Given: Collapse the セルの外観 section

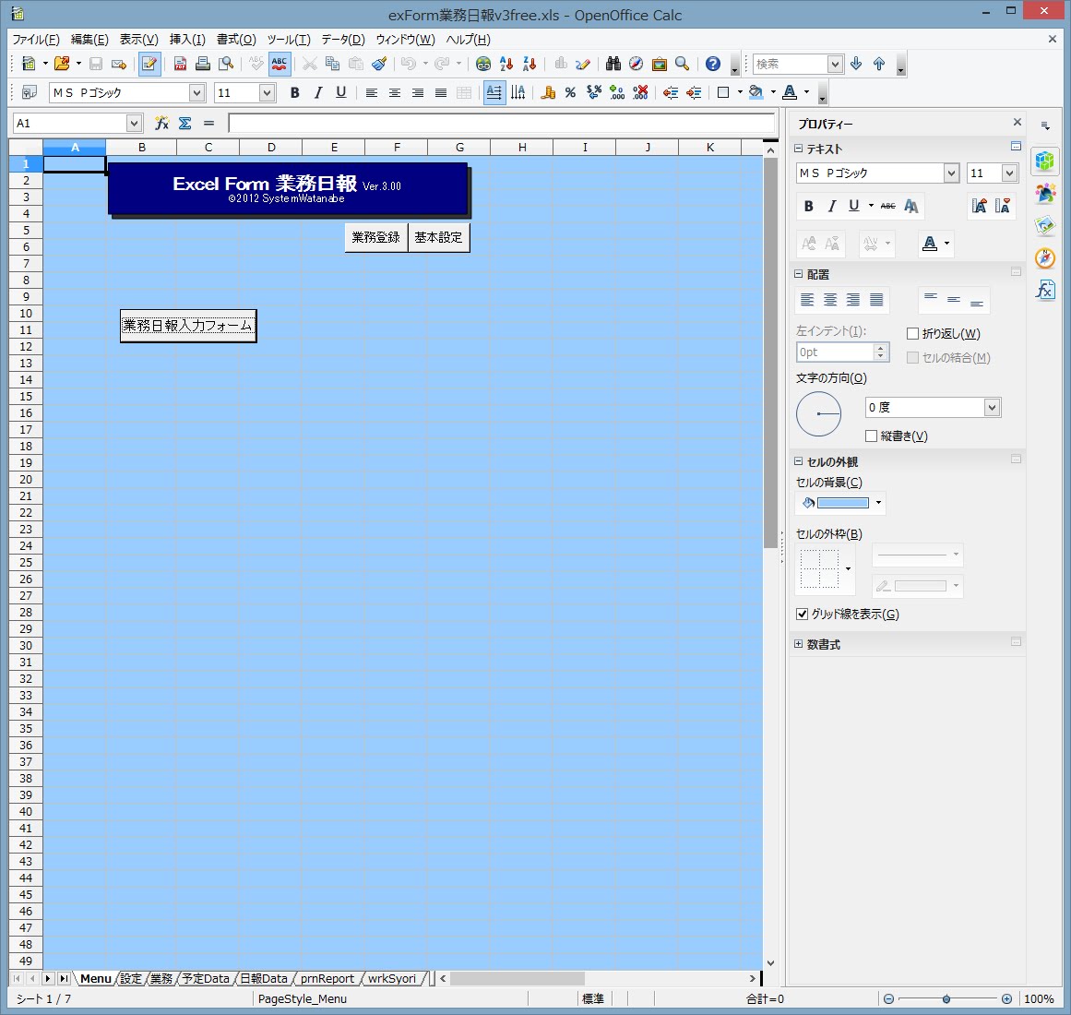Looking at the screenshot, I should tap(799, 461).
